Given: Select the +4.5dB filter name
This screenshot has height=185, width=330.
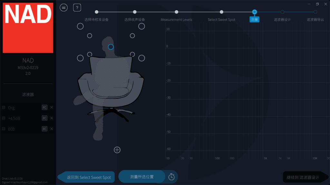Looking at the screenshot, I should [x=14, y=118].
